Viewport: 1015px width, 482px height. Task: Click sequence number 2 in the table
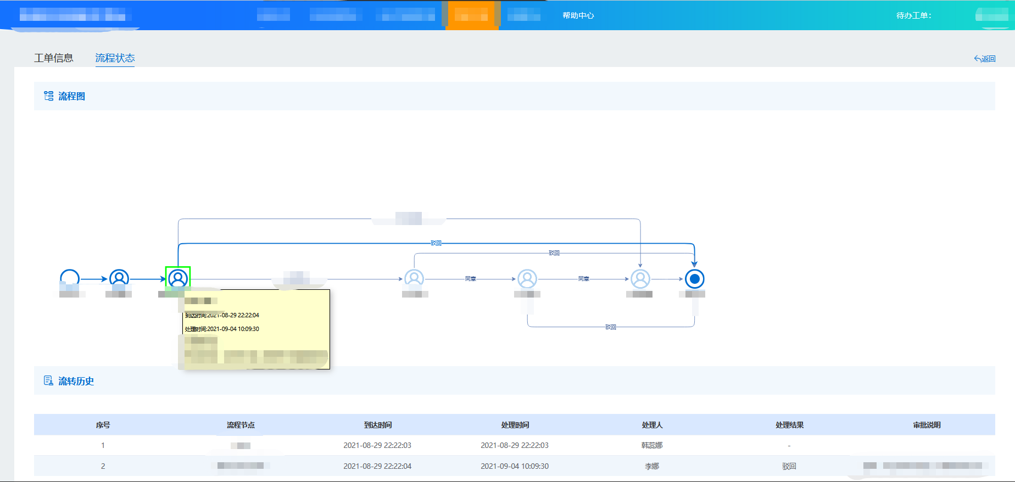(x=103, y=466)
